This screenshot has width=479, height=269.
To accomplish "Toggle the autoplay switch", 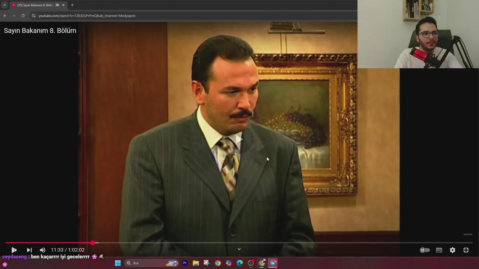I will click(425, 250).
